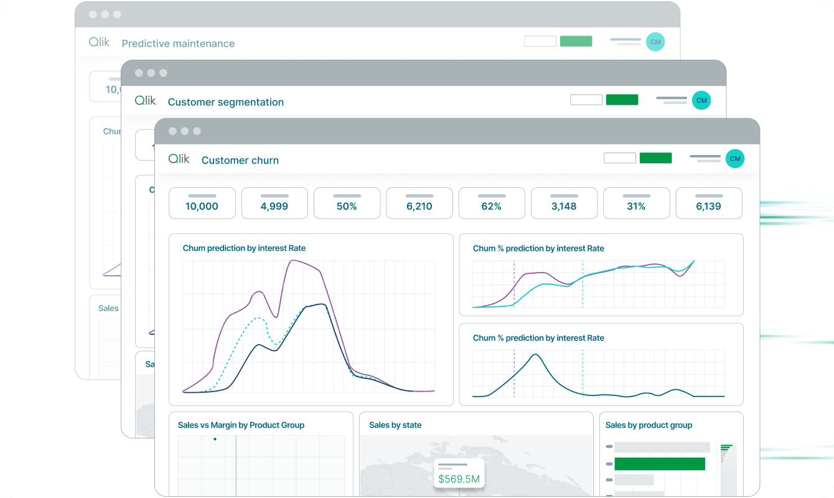Click the Qlik logo in Customer churn window

179,159
